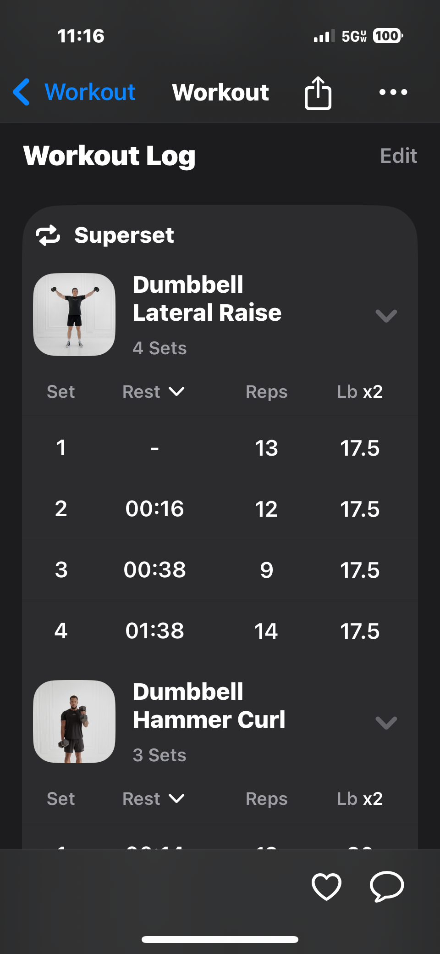Open Dumbbell Hammer Curl exercise thumbnail

74,721
